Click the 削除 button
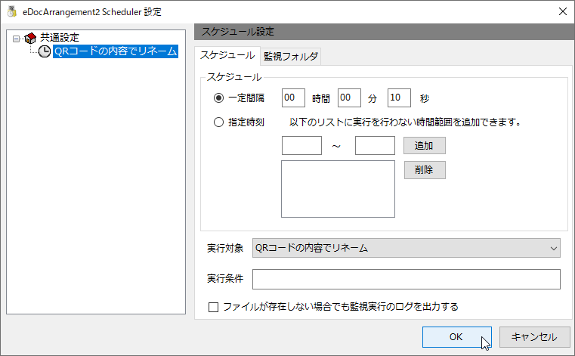Screen dimensions: 575x356 pyautogui.click(x=425, y=170)
